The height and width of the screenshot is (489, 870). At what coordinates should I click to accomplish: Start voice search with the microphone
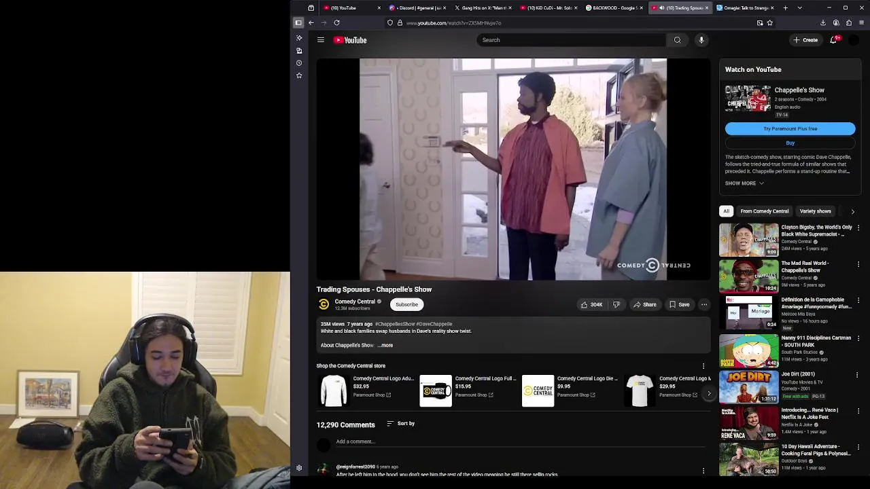tap(701, 40)
